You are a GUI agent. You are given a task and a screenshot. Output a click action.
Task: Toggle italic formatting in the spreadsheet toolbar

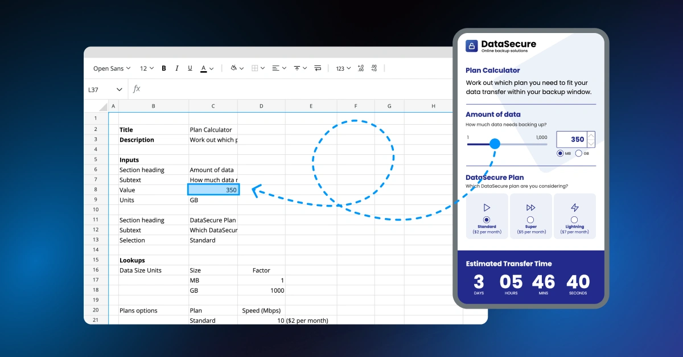tap(177, 68)
